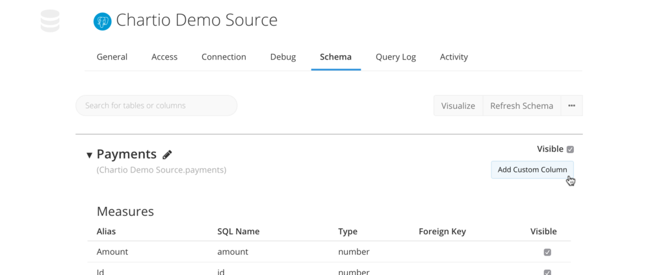
Task: Select the Schema tab
Action: coord(336,56)
